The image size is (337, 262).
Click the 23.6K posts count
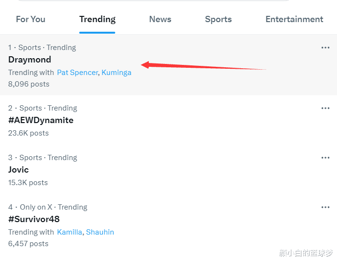point(28,133)
